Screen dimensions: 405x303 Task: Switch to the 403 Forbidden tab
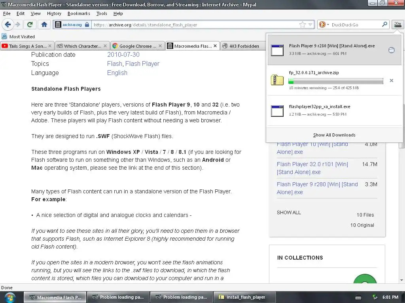(x=244, y=46)
